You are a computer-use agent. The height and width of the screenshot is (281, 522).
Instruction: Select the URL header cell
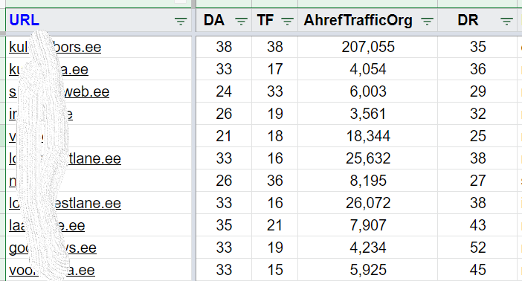(x=99, y=20)
